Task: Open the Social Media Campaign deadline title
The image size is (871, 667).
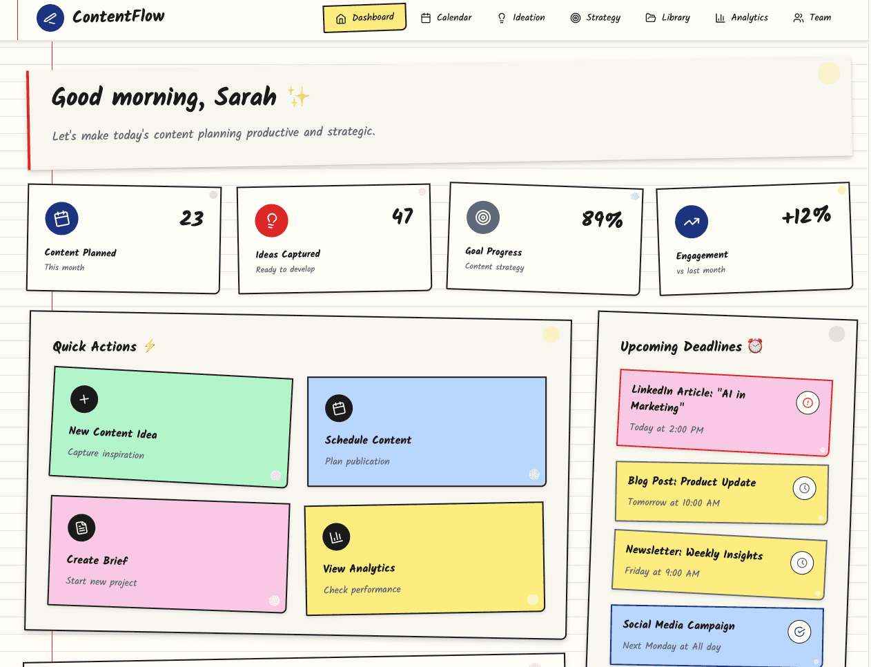Action: point(679,625)
